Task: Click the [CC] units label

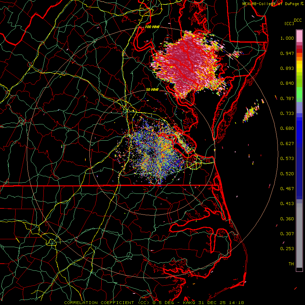Action: click(289, 23)
